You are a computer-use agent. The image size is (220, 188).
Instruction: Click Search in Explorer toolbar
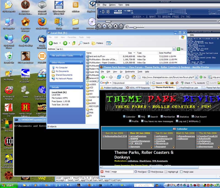84,43
